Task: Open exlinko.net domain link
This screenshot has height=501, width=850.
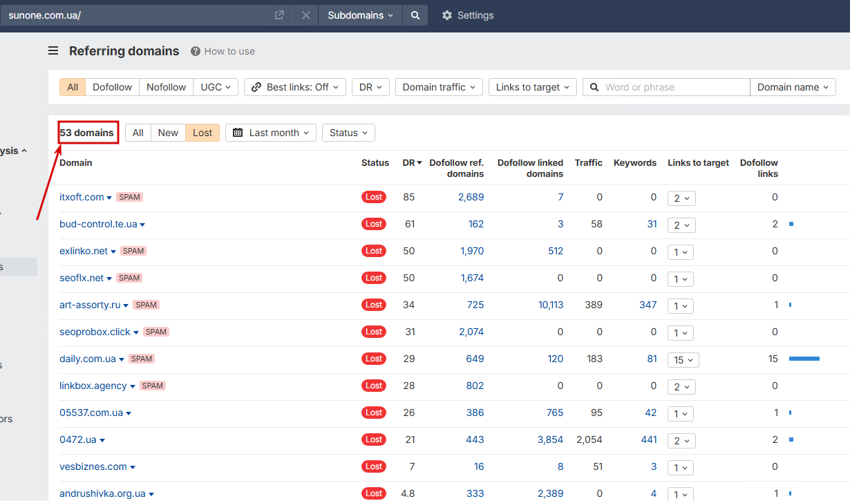Action: point(84,251)
